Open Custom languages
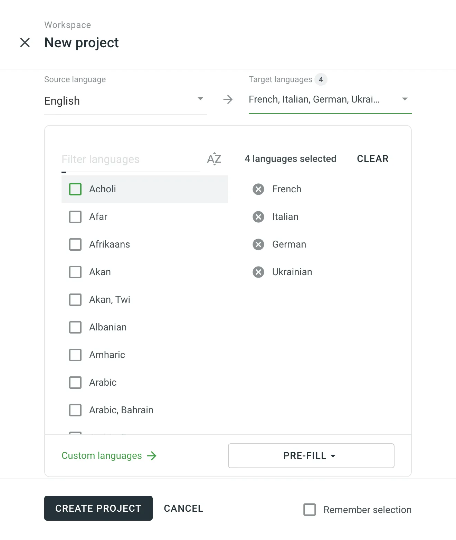 [x=101, y=456]
